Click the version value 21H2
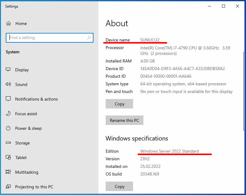 click(x=145, y=159)
